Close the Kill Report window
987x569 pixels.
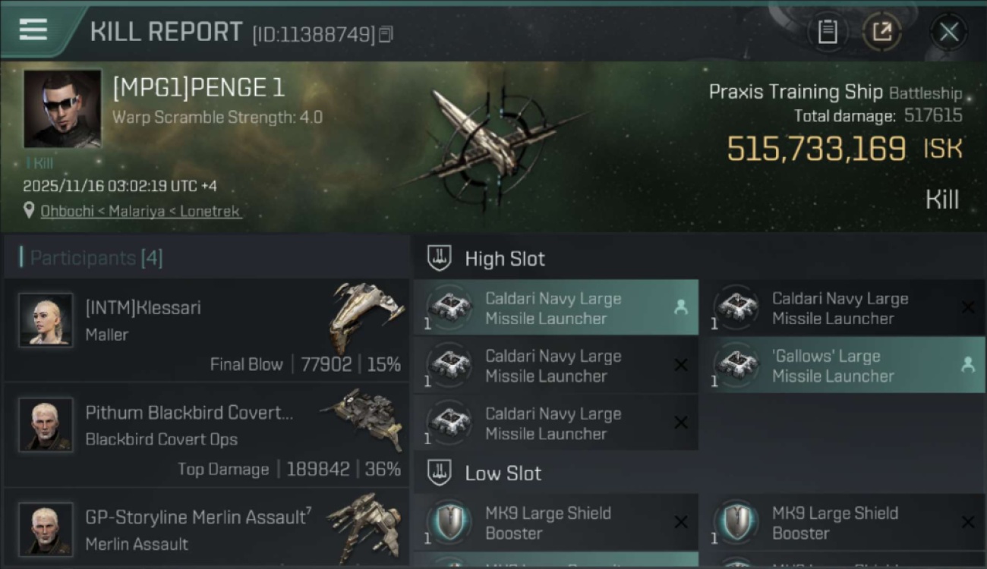point(948,32)
